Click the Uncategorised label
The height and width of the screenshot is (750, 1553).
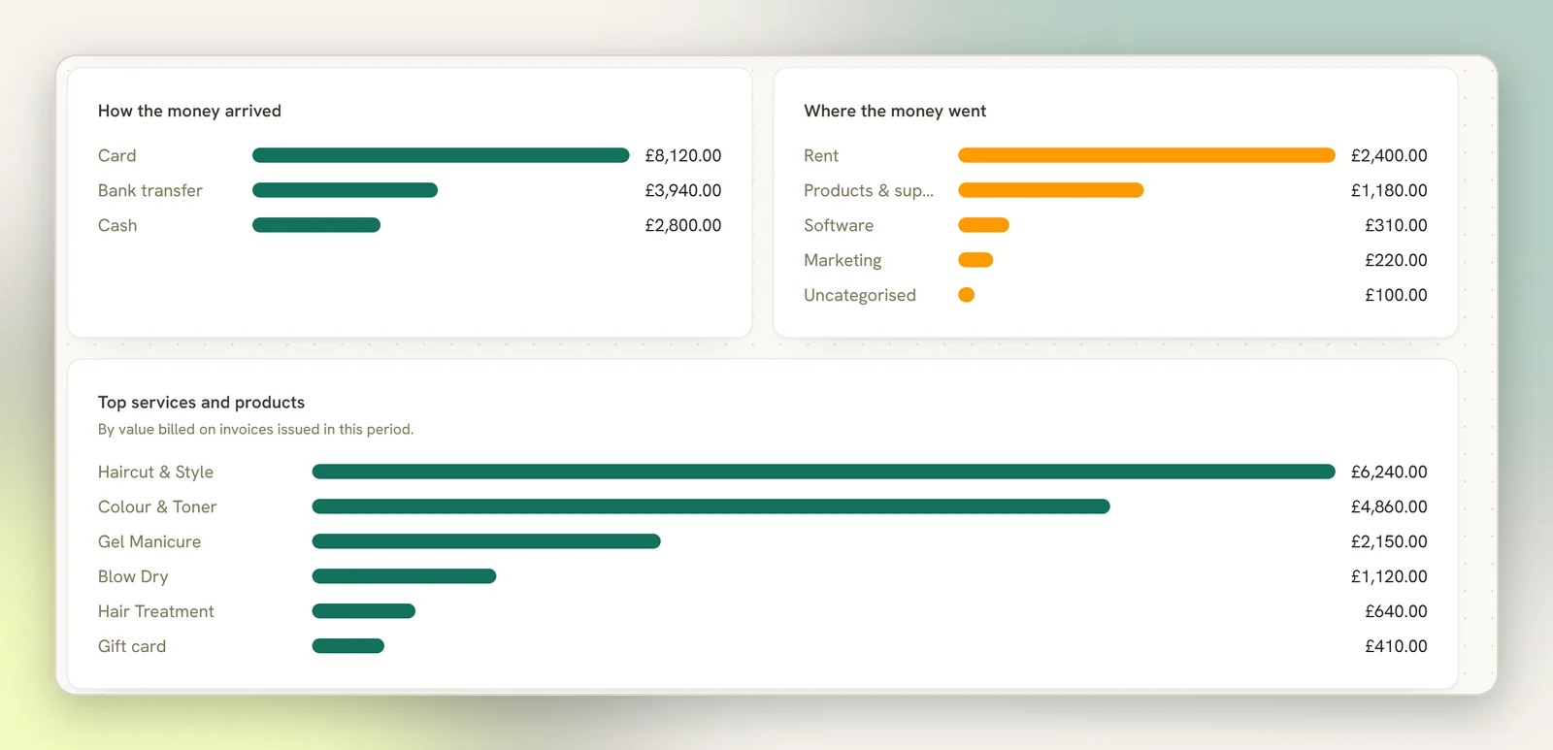point(860,295)
